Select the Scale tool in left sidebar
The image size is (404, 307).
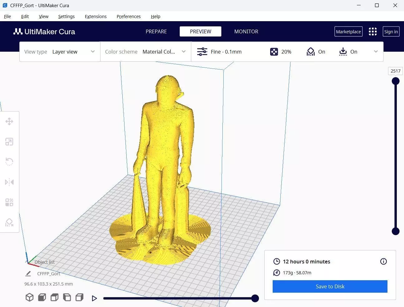coord(9,142)
